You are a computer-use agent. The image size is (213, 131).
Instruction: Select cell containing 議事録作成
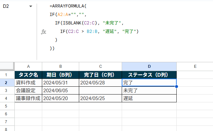(28, 98)
